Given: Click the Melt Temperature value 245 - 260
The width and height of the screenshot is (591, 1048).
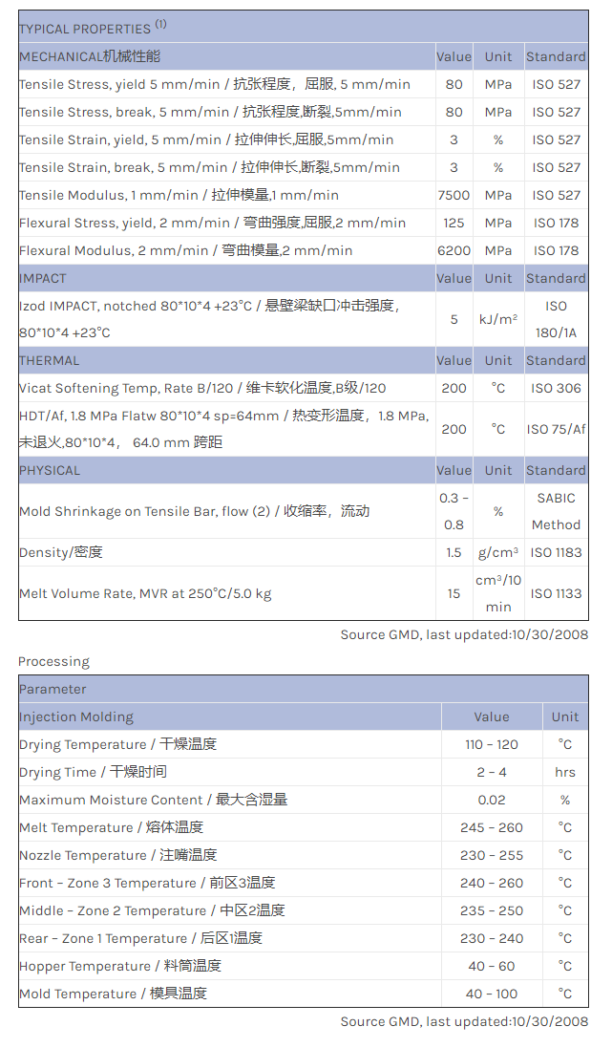Looking at the screenshot, I should [x=492, y=827].
